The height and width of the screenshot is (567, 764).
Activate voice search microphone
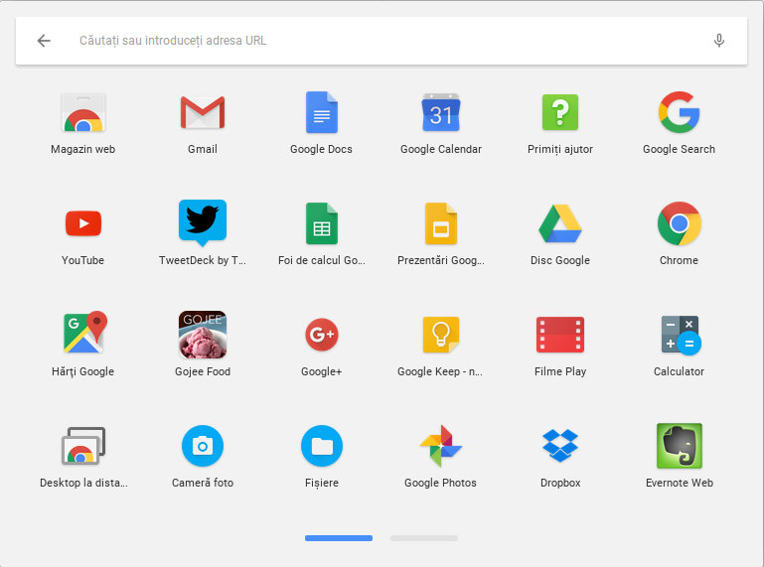(x=718, y=41)
